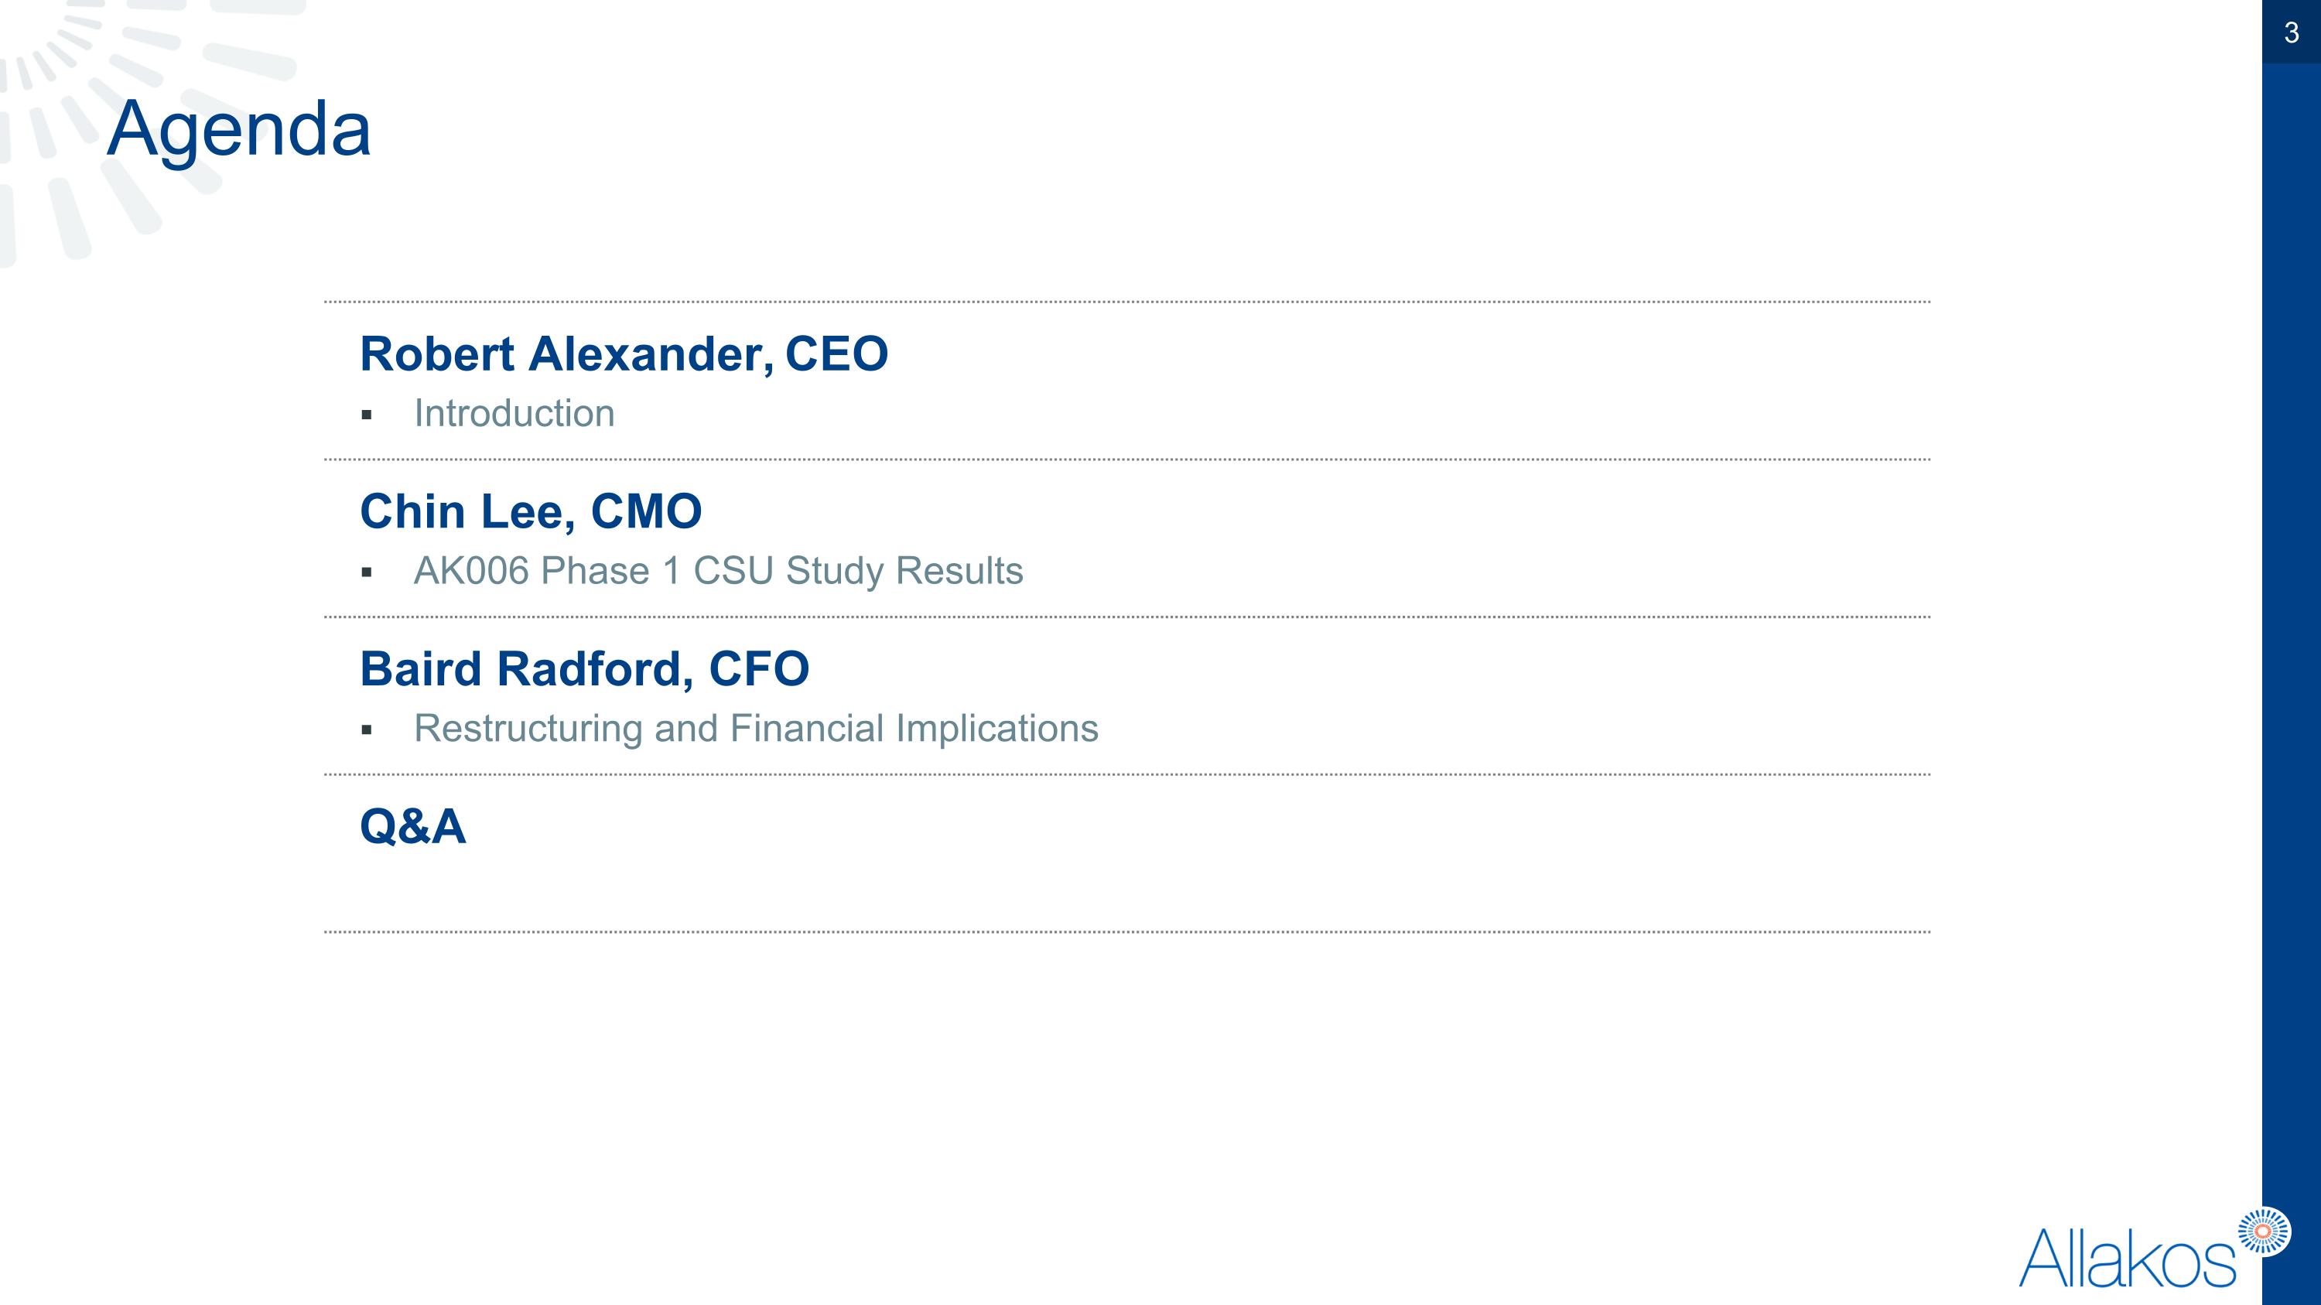Click the bullet marker before Introduction
This screenshot has width=2321, height=1305.
point(367,415)
